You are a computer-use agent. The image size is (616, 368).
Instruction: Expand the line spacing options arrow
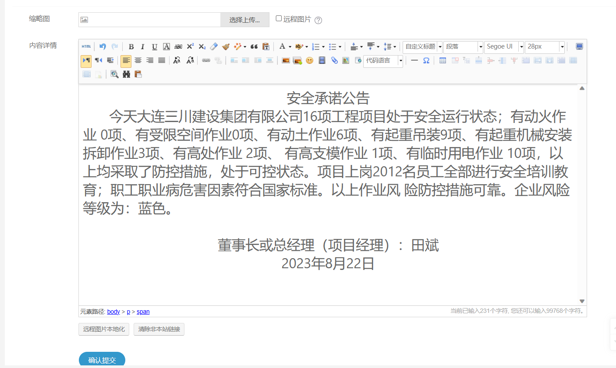point(395,47)
